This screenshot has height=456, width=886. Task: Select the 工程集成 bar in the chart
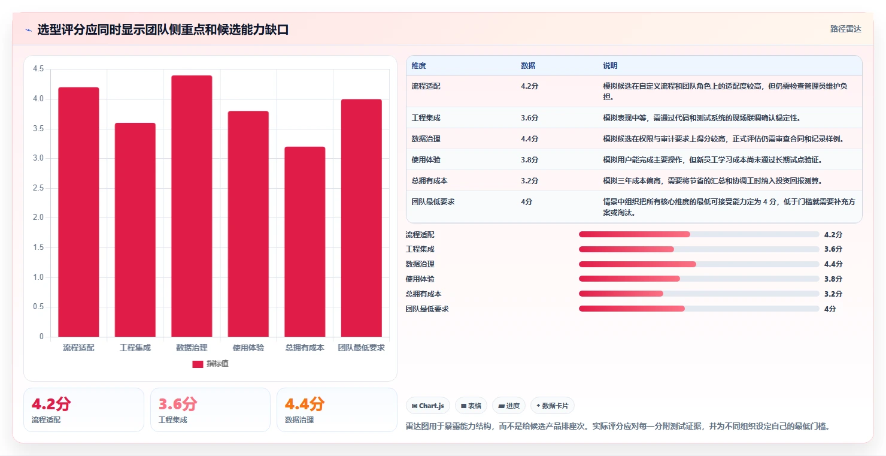pyautogui.click(x=135, y=230)
